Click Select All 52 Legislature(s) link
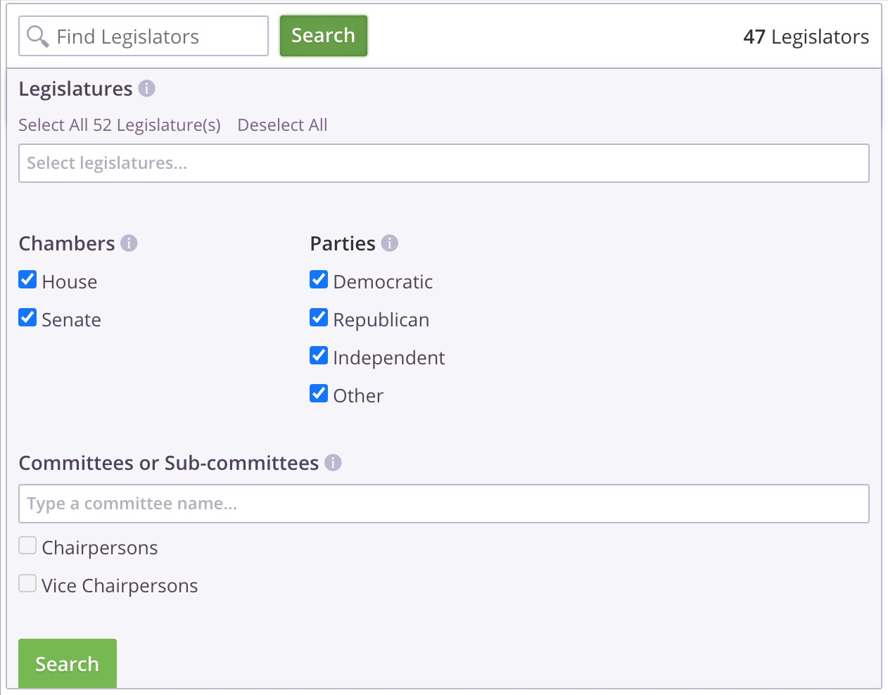The width and height of the screenshot is (888, 695). click(x=120, y=125)
